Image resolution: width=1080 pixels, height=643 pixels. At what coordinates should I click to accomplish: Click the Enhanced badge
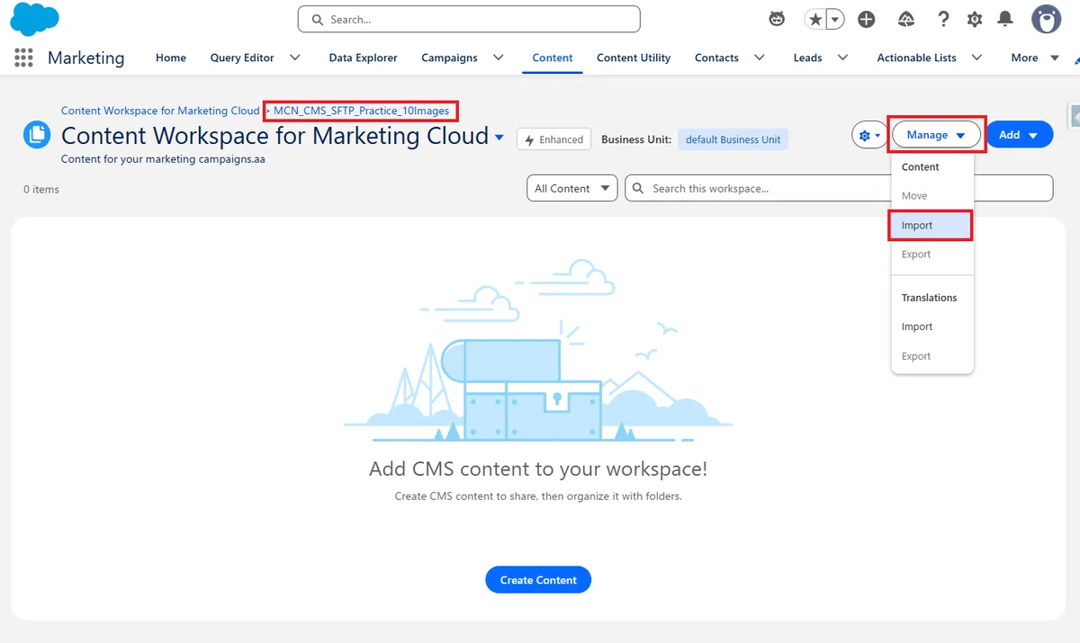click(554, 139)
